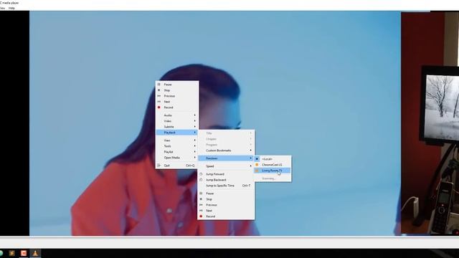Open the Help menu in menu bar
Screen dimensions: 459x258
[11, 8]
